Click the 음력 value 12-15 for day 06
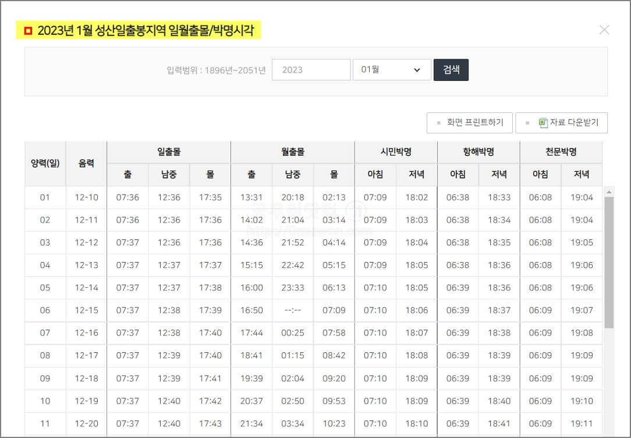This screenshot has width=631, height=438. click(86, 310)
